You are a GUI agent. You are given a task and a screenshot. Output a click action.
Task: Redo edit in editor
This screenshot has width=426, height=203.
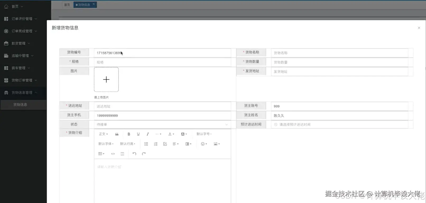(x=144, y=154)
